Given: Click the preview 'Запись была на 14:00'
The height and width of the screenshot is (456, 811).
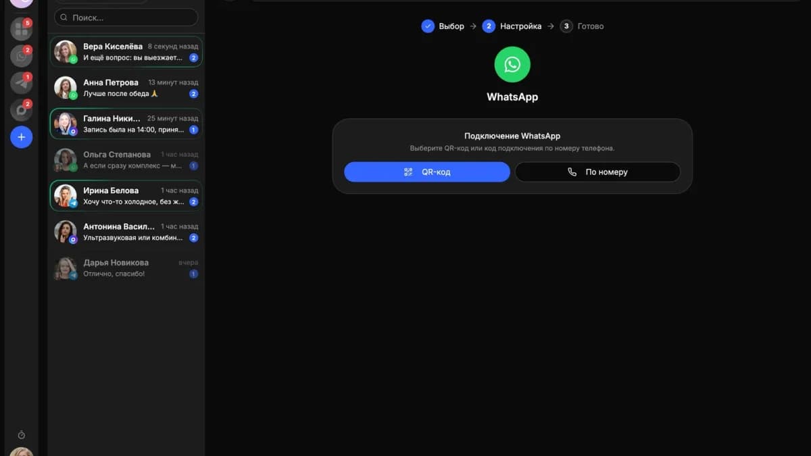Looking at the screenshot, I should 132,130.
